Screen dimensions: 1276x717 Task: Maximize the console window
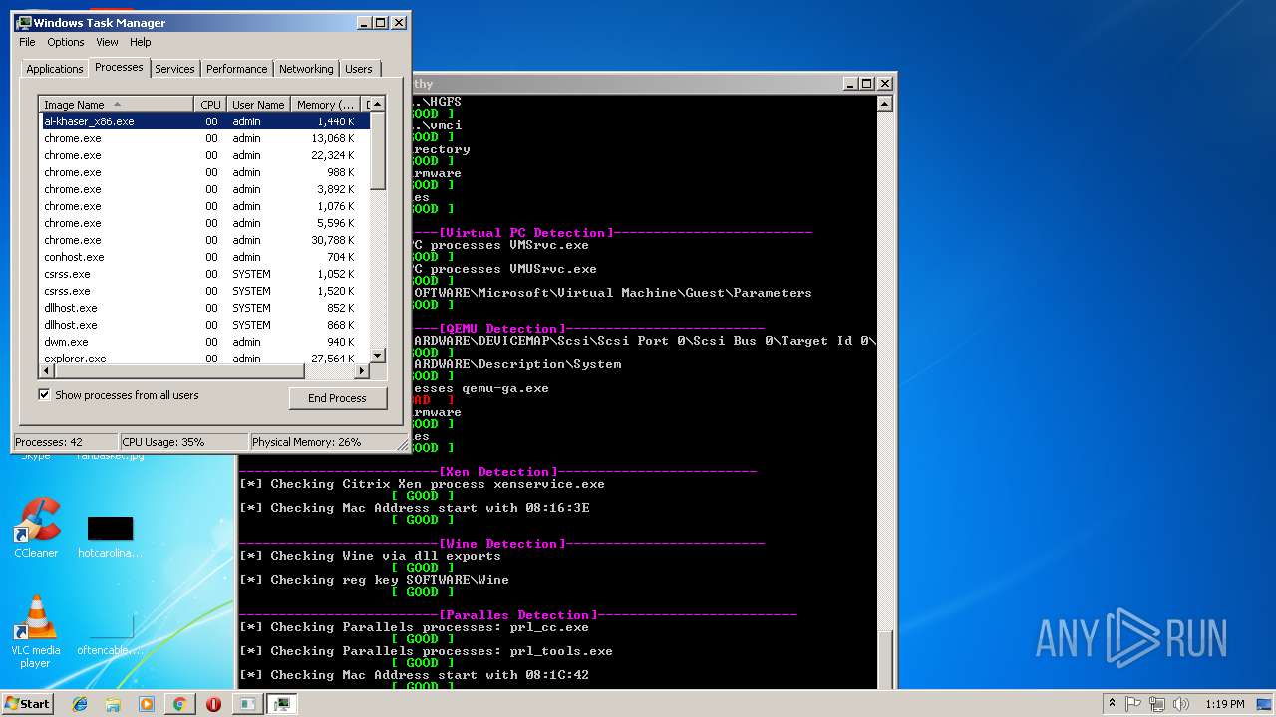pos(866,84)
